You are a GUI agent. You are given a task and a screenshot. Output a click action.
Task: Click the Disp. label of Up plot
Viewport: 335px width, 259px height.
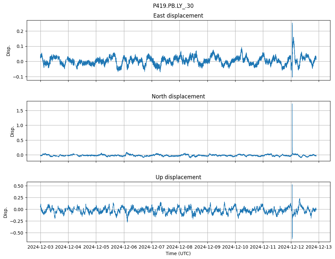click(6, 212)
